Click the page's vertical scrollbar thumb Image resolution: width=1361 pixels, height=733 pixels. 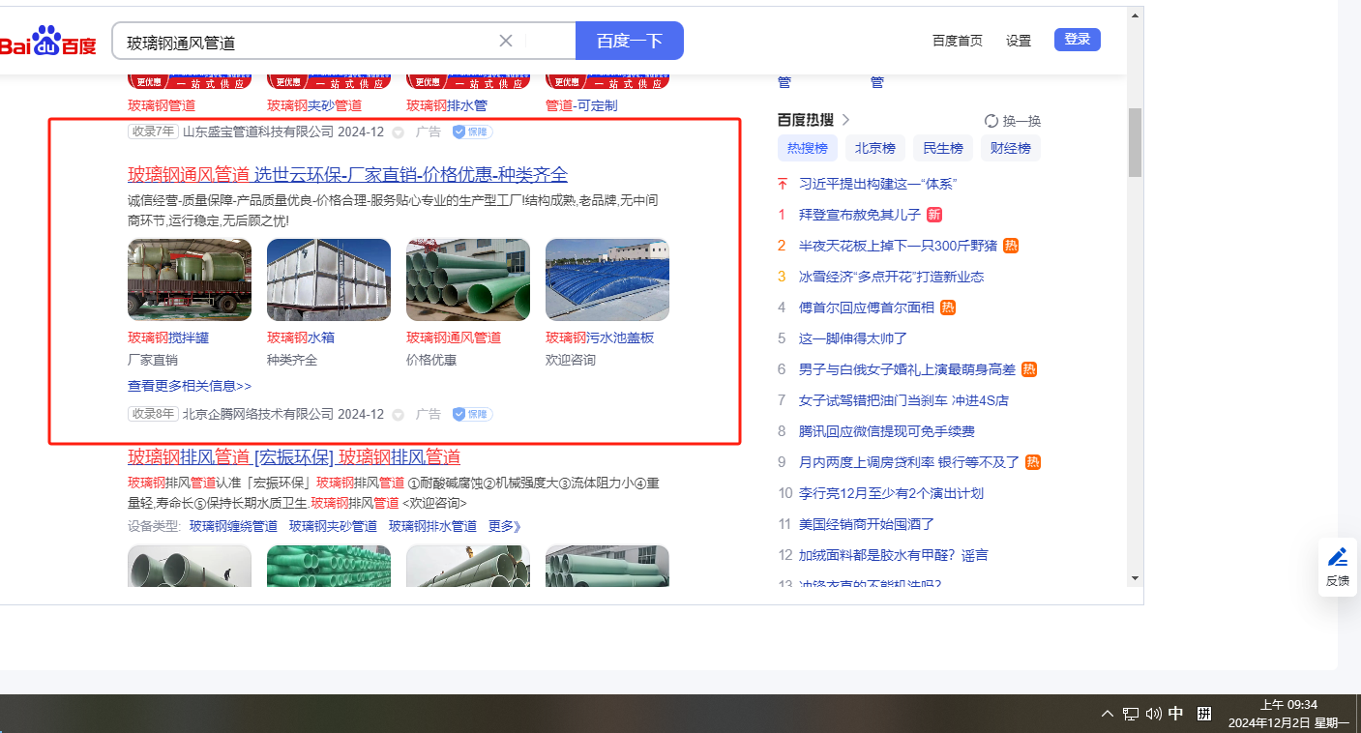[1136, 142]
